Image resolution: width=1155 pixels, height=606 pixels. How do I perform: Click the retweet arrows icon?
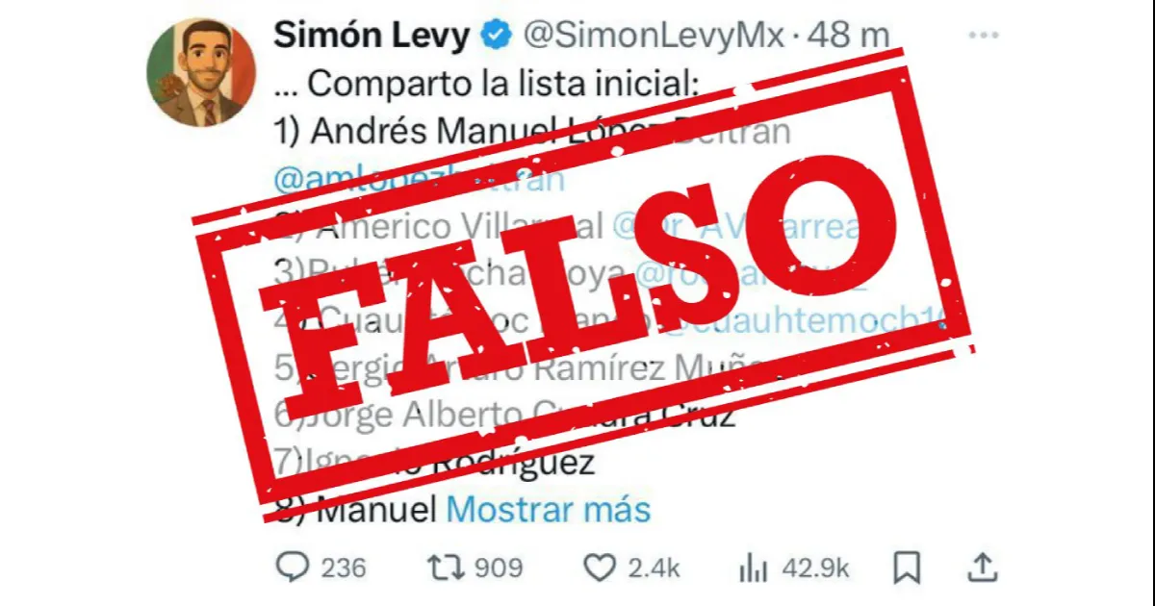[446, 568]
